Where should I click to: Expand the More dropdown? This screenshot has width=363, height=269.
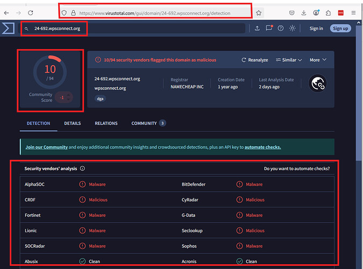(318, 60)
